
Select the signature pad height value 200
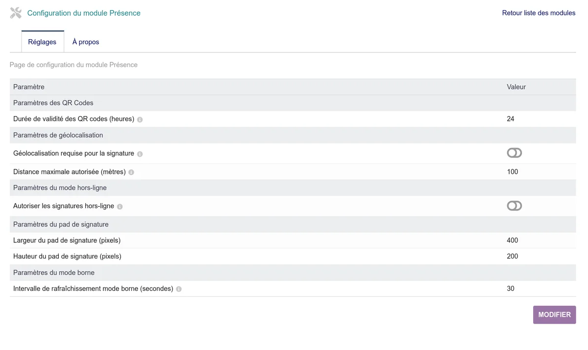coord(513,257)
